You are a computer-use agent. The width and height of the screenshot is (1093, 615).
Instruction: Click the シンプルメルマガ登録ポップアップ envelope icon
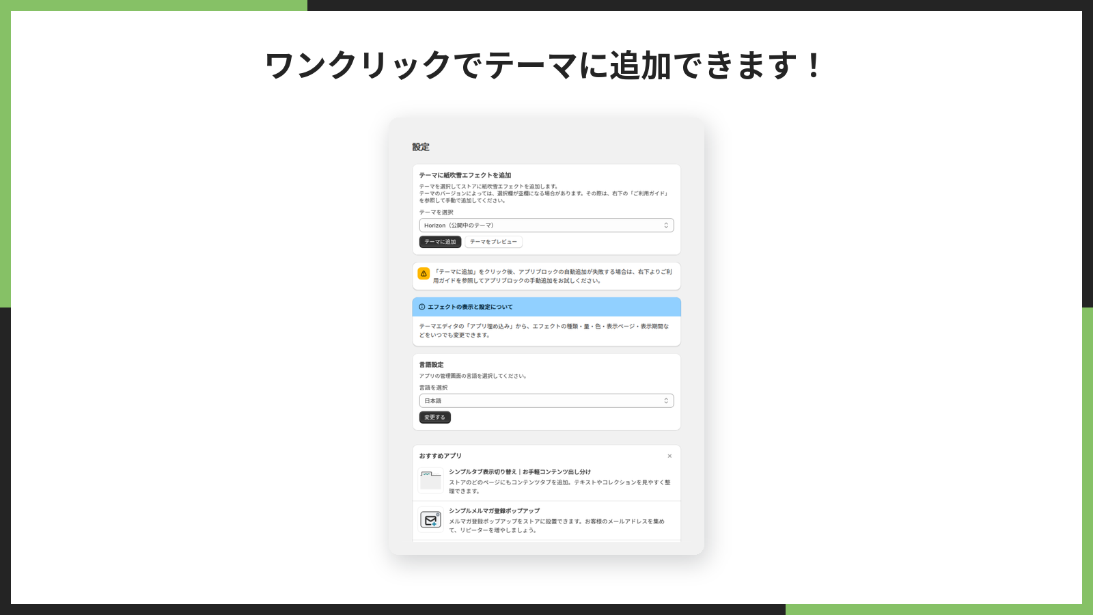click(430, 520)
